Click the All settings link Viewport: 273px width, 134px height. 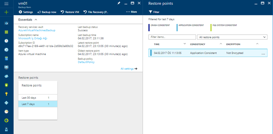pyautogui.click(x=129, y=69)
